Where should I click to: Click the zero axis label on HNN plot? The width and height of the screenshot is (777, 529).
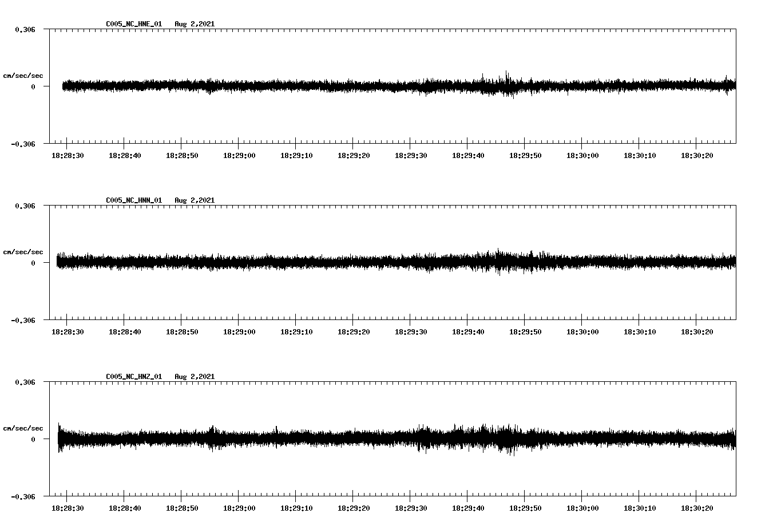click(x=33, y=263)
